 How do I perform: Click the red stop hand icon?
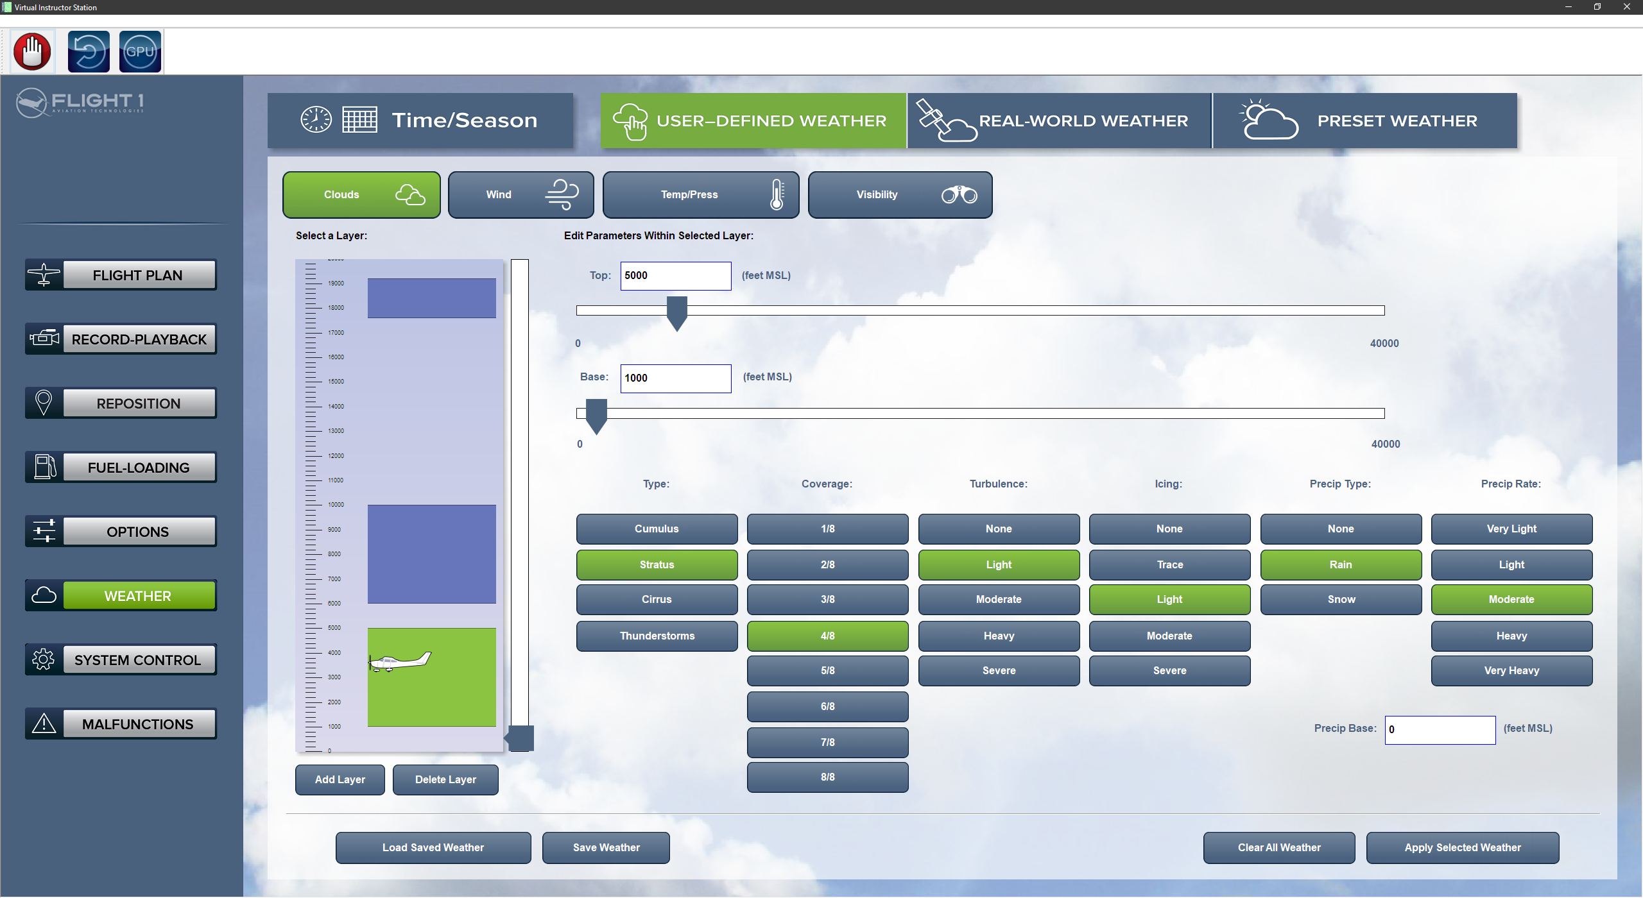[32, 51]
